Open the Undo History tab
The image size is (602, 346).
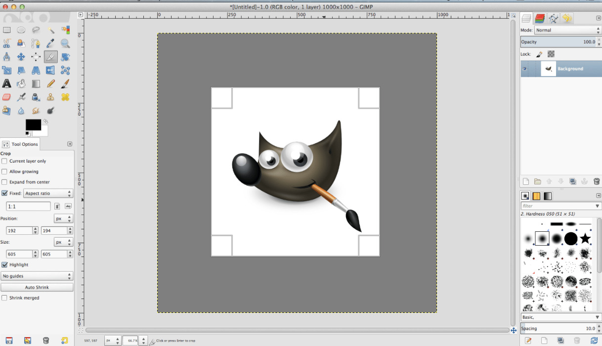(x=566, y=18)
